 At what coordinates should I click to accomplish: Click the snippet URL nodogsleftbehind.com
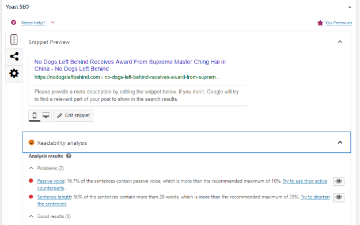127,77
